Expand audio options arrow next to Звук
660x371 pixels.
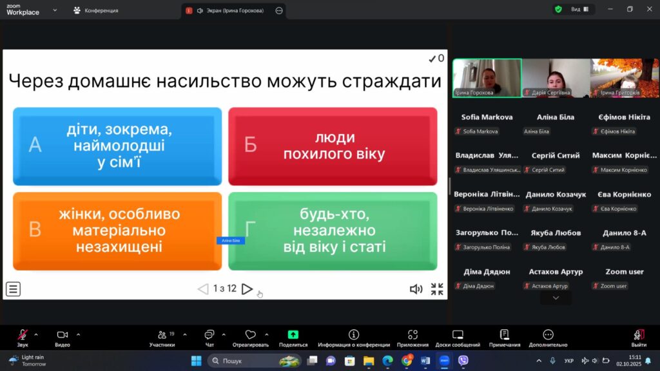point(36,334)
